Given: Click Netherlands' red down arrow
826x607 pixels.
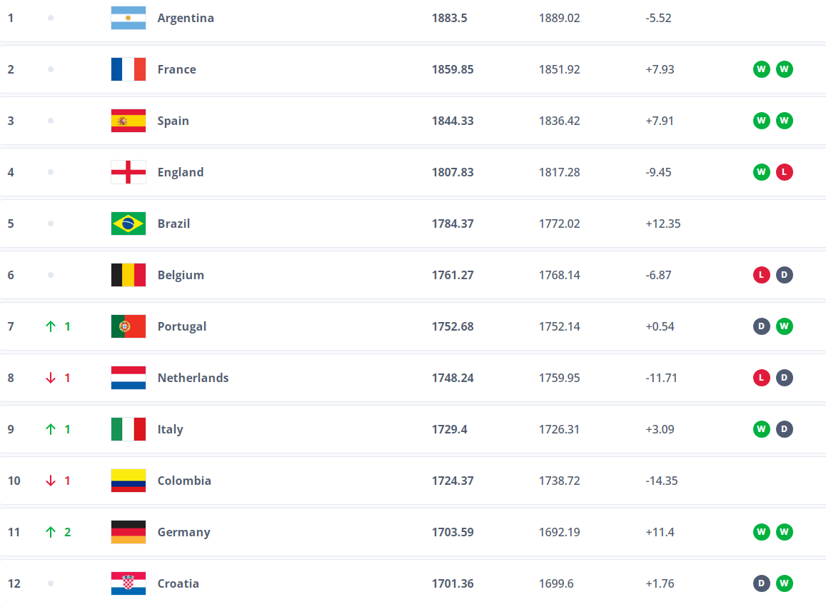Looking at the screenshot, I should [50, 378].
